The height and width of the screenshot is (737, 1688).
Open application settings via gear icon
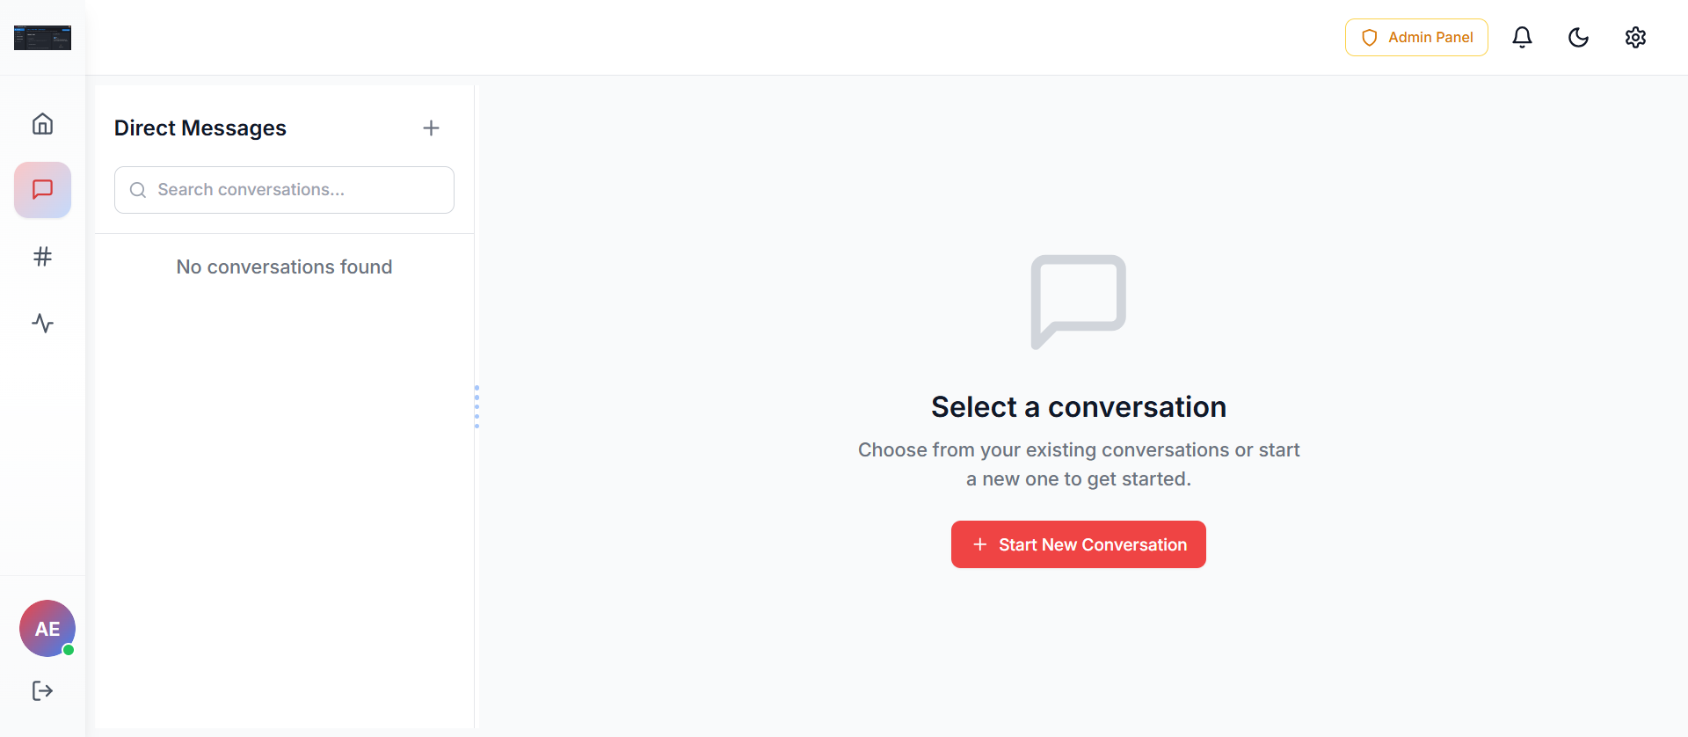(1636, 37)
